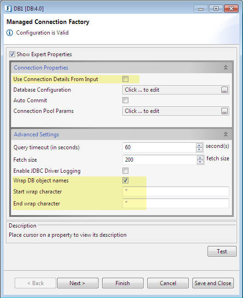The width and height of the screenshot is (243, 298).
Task: Click the Next > button
Action: click(78, 283)
